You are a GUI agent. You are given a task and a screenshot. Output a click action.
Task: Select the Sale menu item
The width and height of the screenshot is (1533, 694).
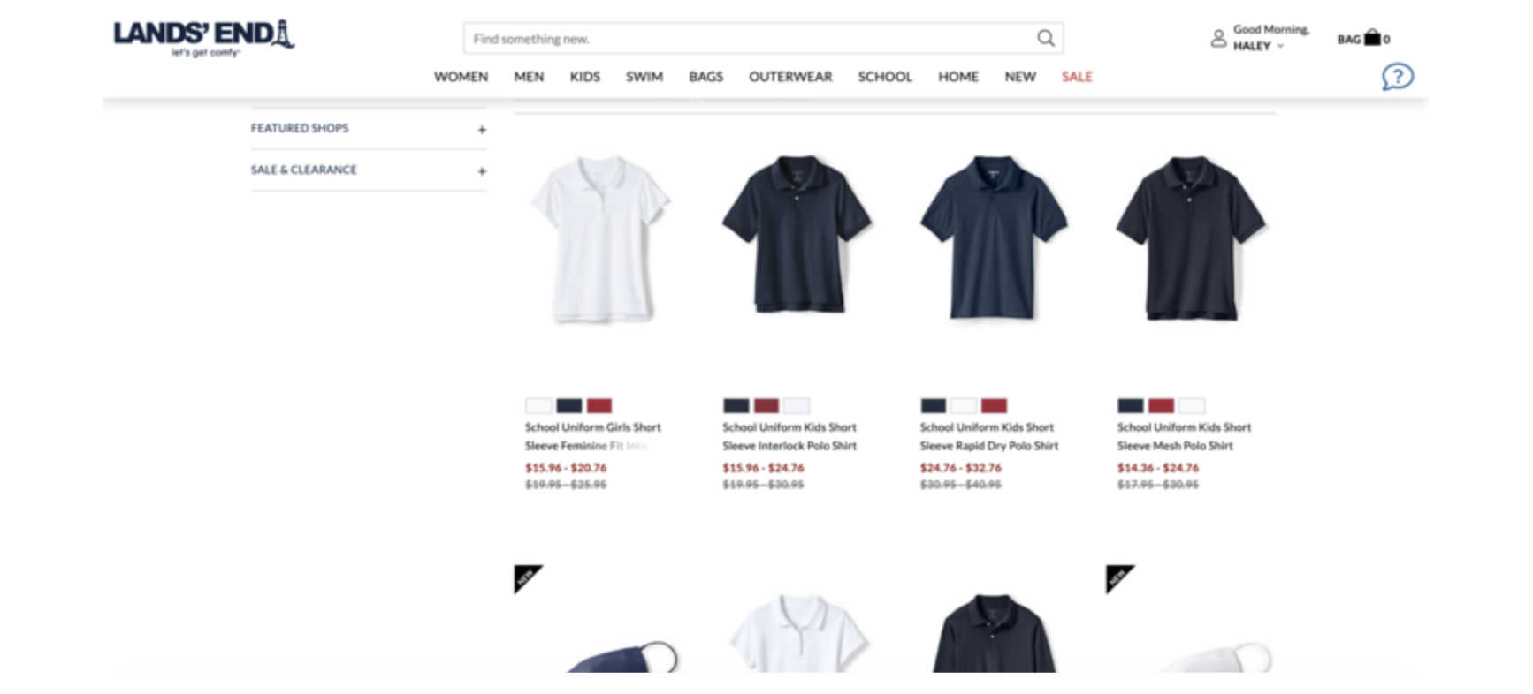click(x=1077, y=77)
